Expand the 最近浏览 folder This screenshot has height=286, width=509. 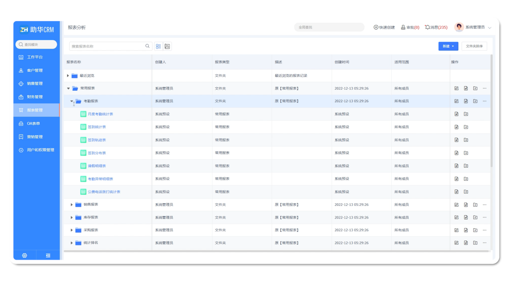68,75
